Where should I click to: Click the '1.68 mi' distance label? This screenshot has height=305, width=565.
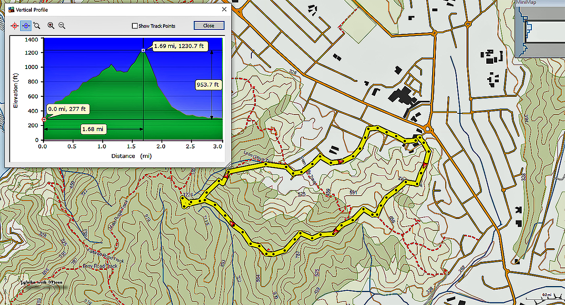coord(94,129)
